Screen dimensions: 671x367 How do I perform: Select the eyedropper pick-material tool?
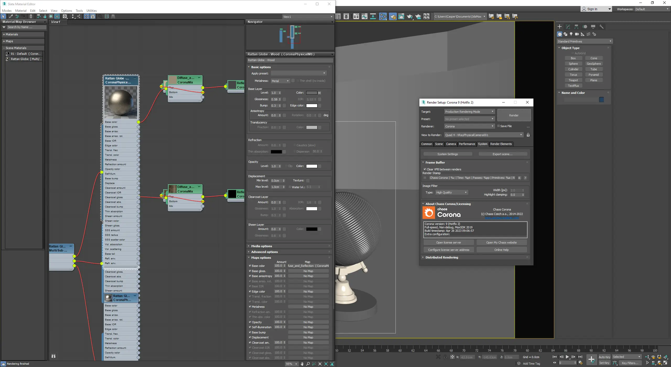click(11, 16)
